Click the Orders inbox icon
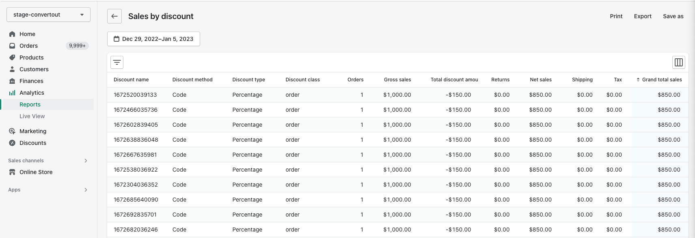The width and height of the screenshot is (695, 238). click(12, 46)
